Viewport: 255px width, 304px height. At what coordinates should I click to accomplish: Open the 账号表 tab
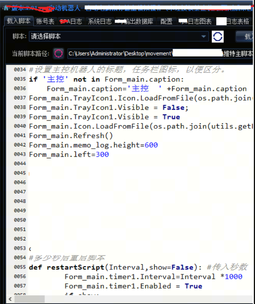[45, 22]
